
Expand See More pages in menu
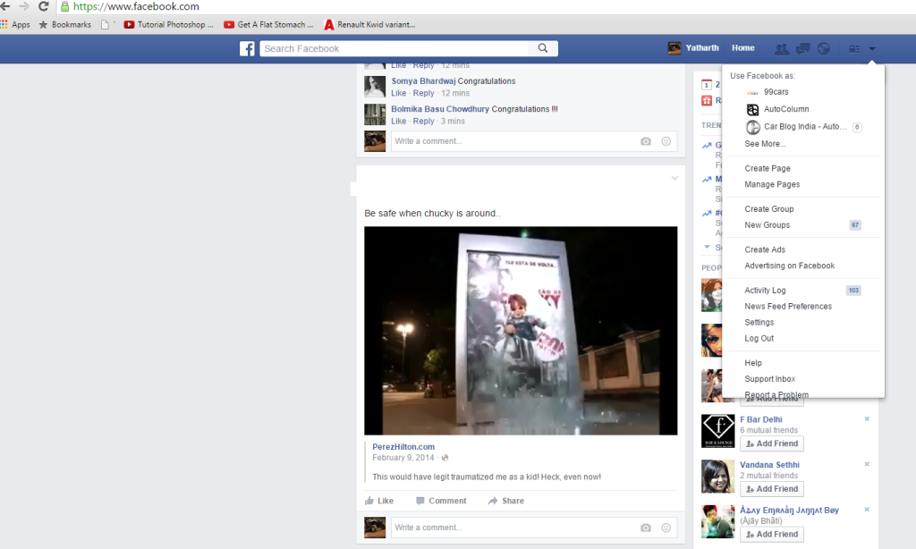(x=765, y=144)
